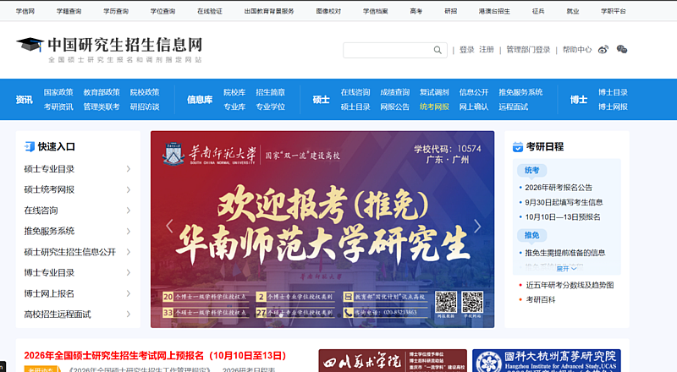Click chevron beside 推免服务系统 quick link
Image resolution: width=677 pixels, height=372 pixels.
pyautogui.click(x=128, y=231)
